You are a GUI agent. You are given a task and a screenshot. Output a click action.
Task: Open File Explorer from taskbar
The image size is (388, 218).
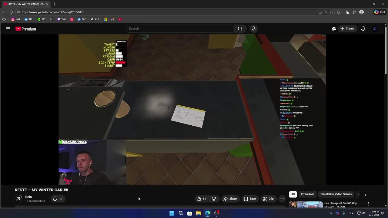tap(199, 213)
